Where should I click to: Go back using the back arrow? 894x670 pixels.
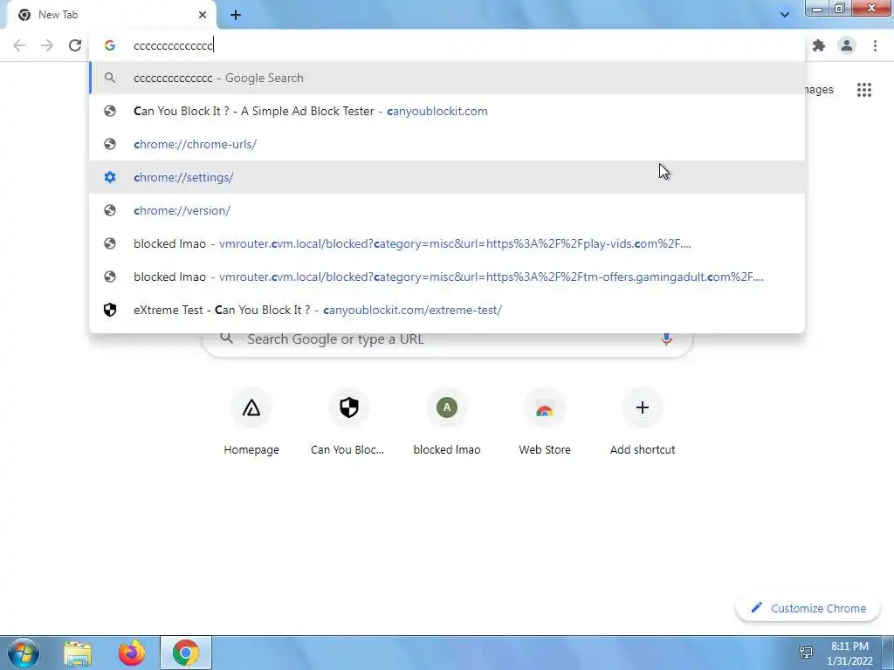(x=19, y=45)
